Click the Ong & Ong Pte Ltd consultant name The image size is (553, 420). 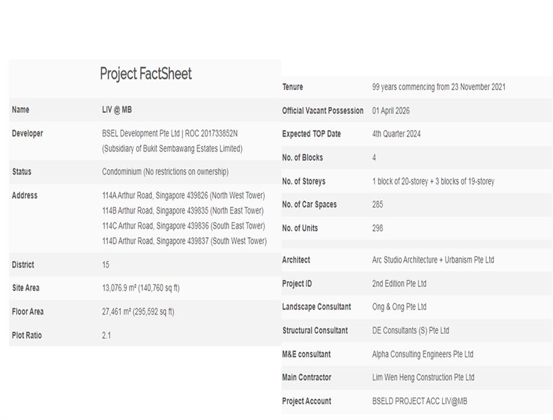coord(399,307)
